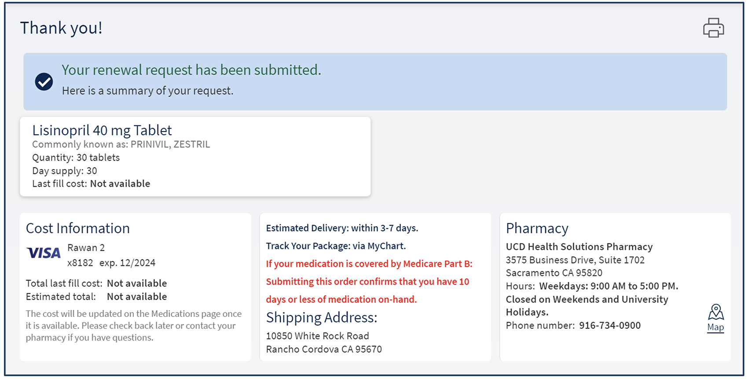Click the renewal request submitted message
This screenshot has height=379, width=748.
coord(191,70)
